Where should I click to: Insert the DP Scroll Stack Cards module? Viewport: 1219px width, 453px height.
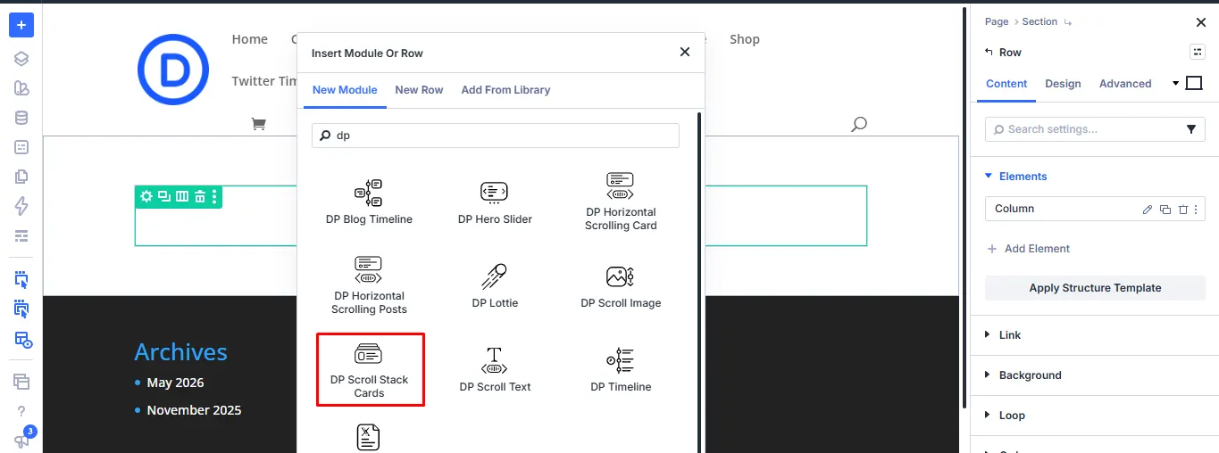pyautogui.click(x=369, y=369)
